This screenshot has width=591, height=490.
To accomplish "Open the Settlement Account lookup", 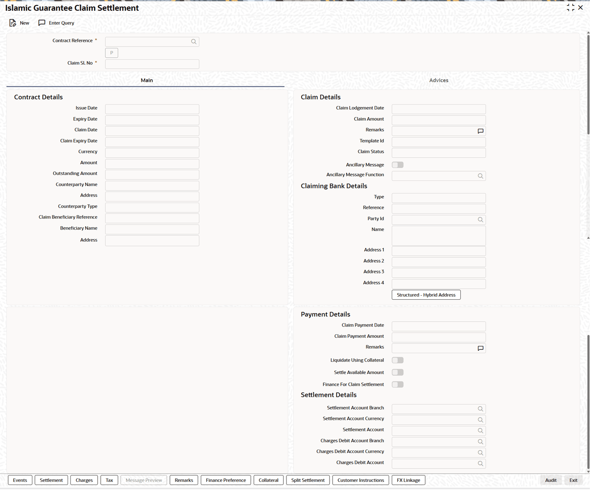I will 481,431.
